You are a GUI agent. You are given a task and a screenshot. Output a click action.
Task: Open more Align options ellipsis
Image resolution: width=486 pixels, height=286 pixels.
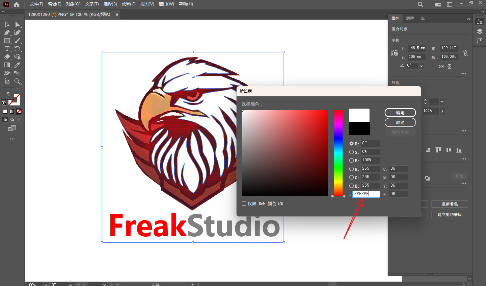(x=464, y=159)
